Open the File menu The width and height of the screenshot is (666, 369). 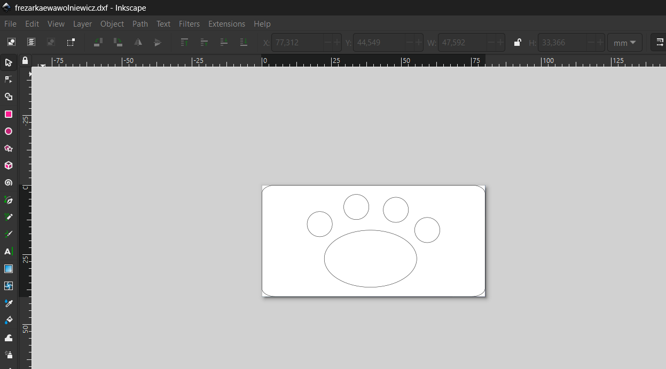(10, 24)
